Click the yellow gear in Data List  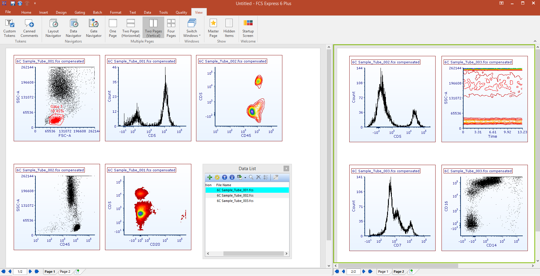[x=217, y=177]
